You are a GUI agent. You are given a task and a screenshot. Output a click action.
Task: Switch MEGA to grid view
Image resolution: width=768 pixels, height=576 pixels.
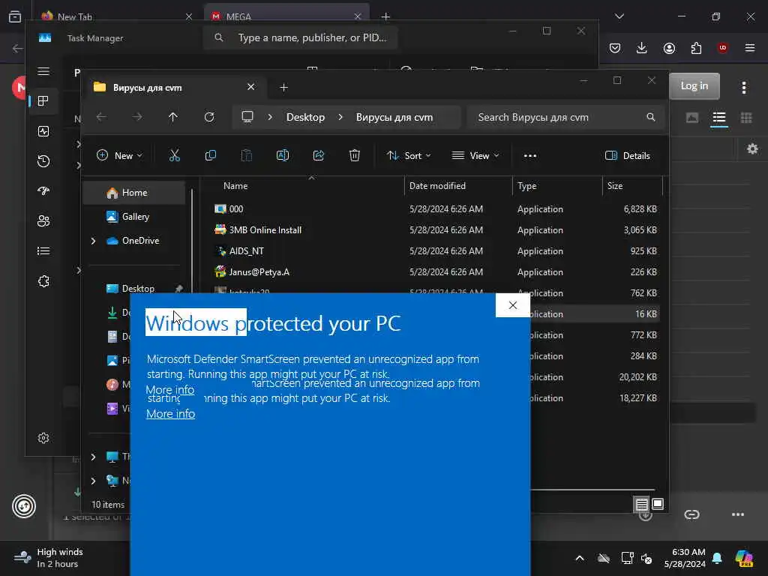(x=746, y=118)
